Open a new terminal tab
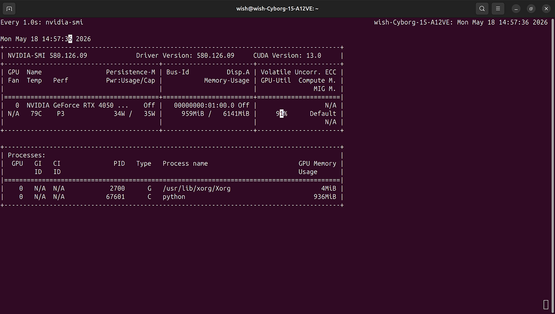The image size is (555, 314). [x=9, y=8]
